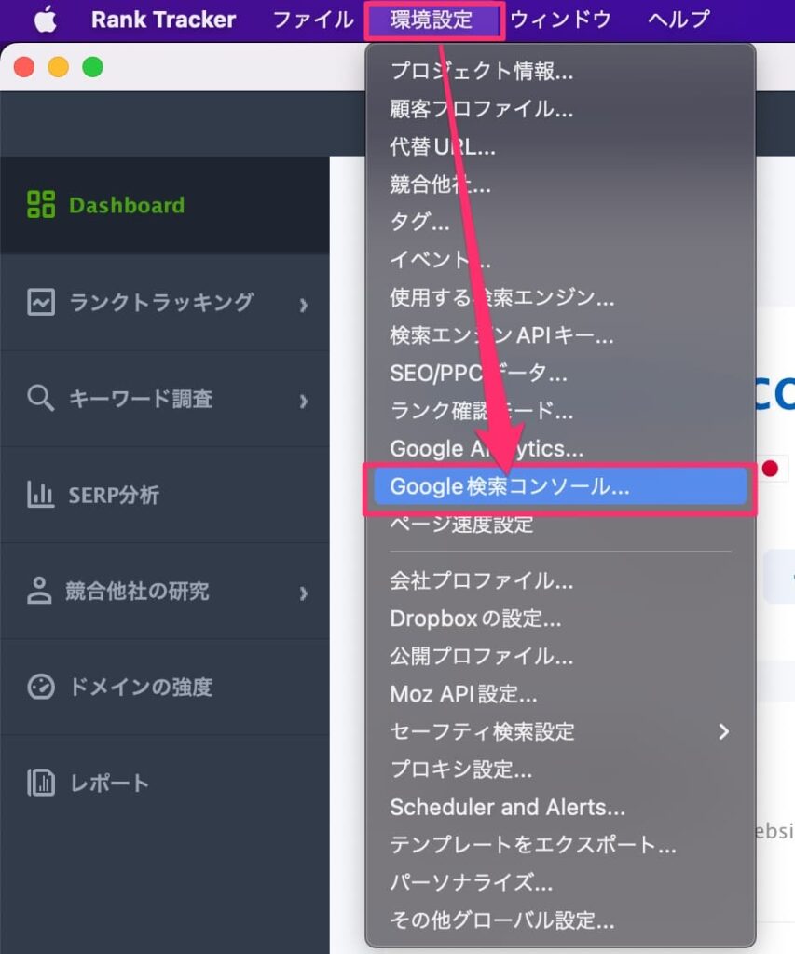The width and height of the screenshot is (795, 954).
Task: Choose Dropbox の設定... from the menu
Action: pyautogui.click(x=560, y=619)
